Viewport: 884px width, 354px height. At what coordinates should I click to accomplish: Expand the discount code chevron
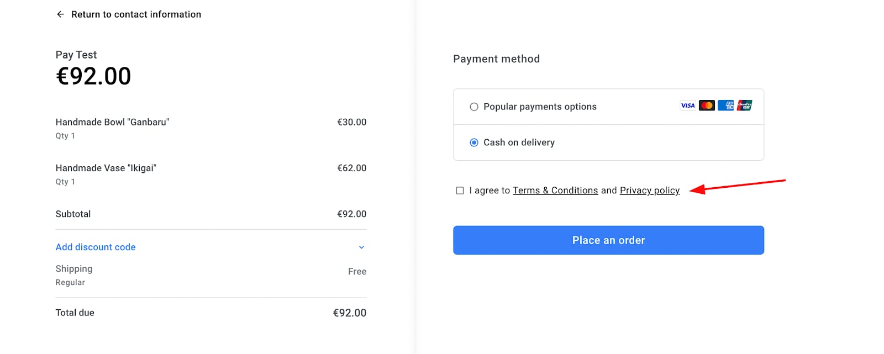point(361,247)
